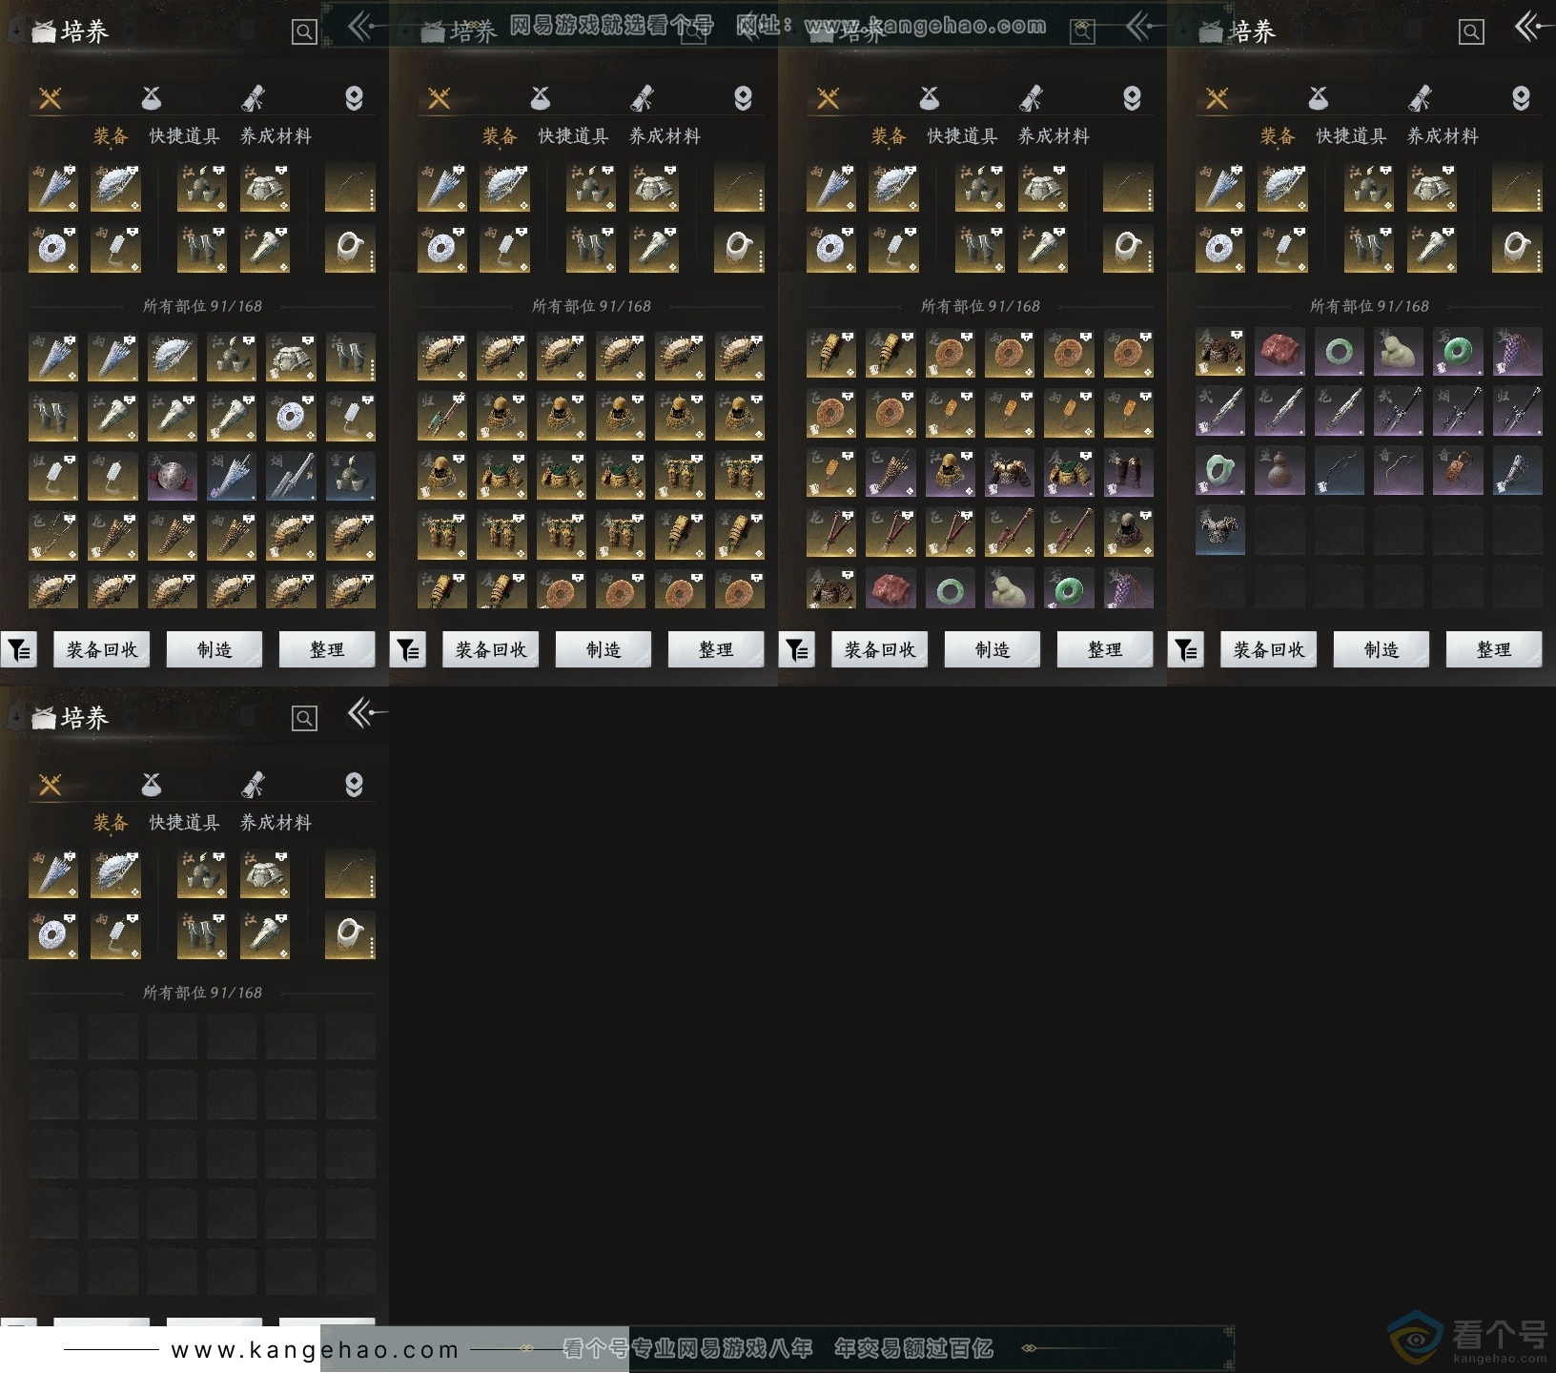Select crossed-swords category icon in top-left panel

(x=51, y=98)
